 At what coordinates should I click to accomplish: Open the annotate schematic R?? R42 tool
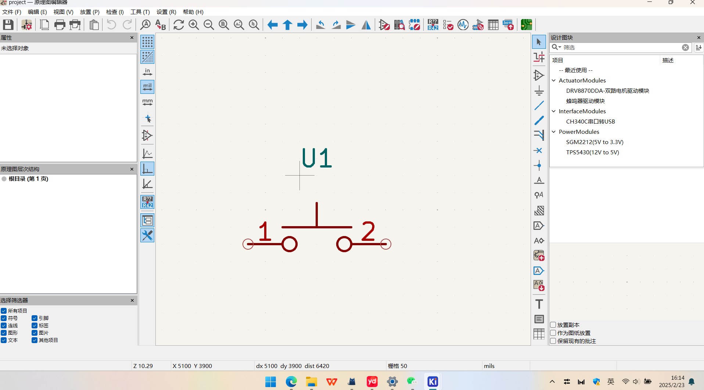point(432,25)
